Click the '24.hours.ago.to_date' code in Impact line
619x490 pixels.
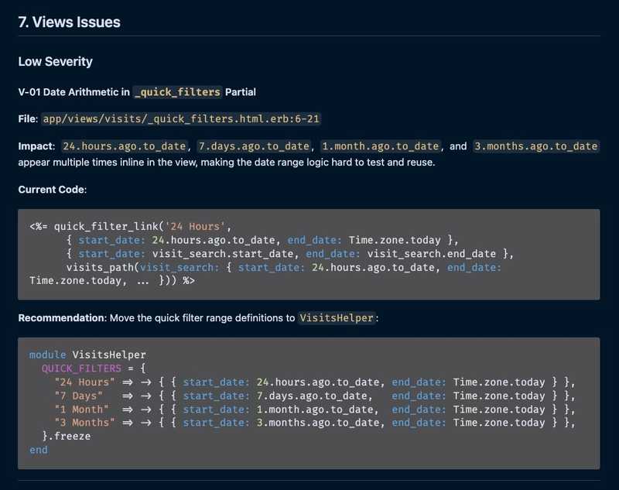(x=124, y=146)
